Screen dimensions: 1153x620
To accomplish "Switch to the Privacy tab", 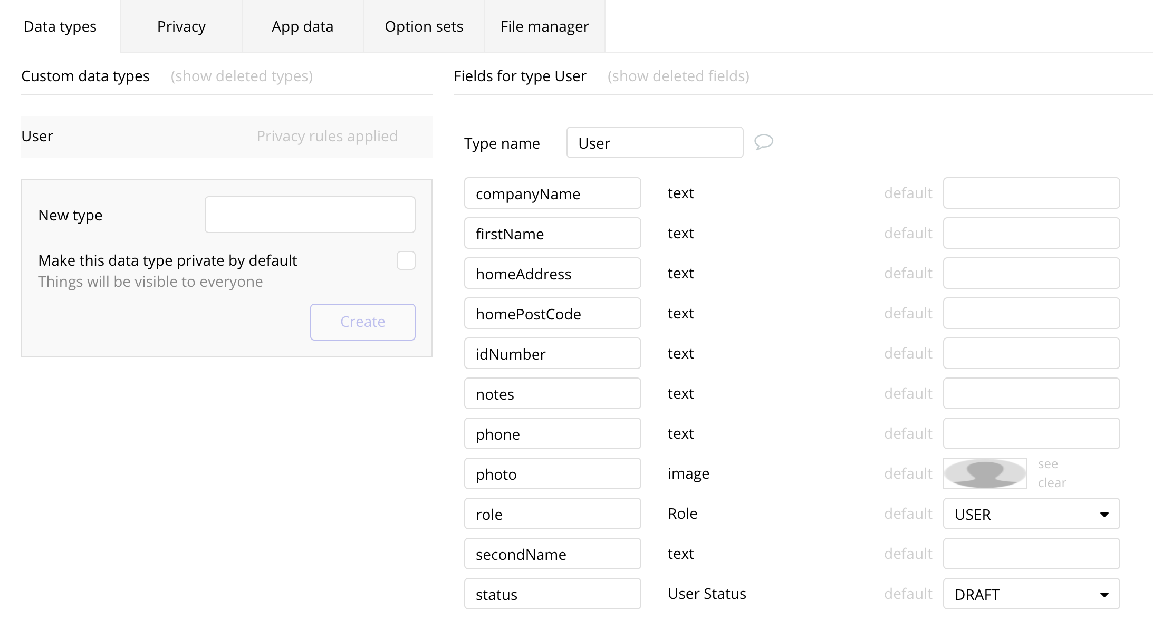I will click(x=181, y=26).
